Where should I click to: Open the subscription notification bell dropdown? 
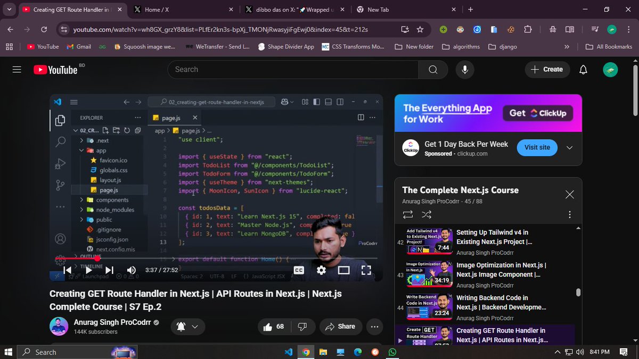click(188, 327)
